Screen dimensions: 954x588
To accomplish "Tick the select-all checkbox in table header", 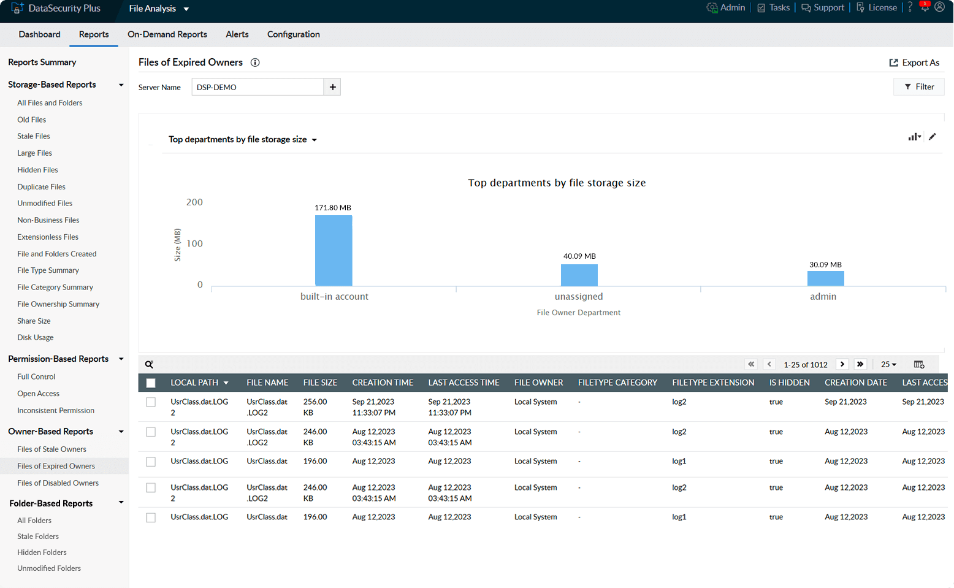I will tap(151, 383).
